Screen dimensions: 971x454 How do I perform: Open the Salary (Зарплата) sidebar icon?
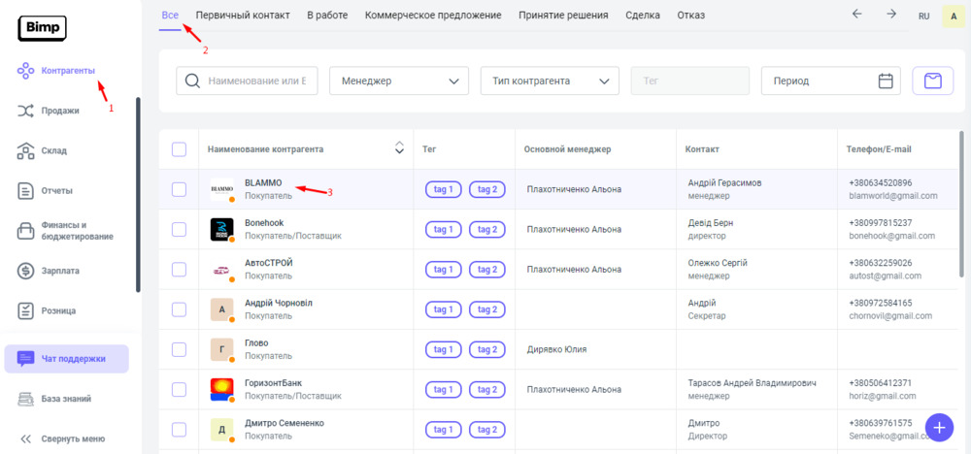click(26, 271)
